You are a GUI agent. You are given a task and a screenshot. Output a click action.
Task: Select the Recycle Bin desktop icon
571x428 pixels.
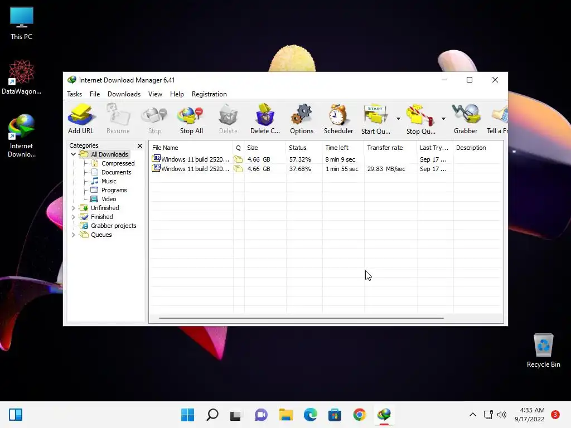point(543,350)
